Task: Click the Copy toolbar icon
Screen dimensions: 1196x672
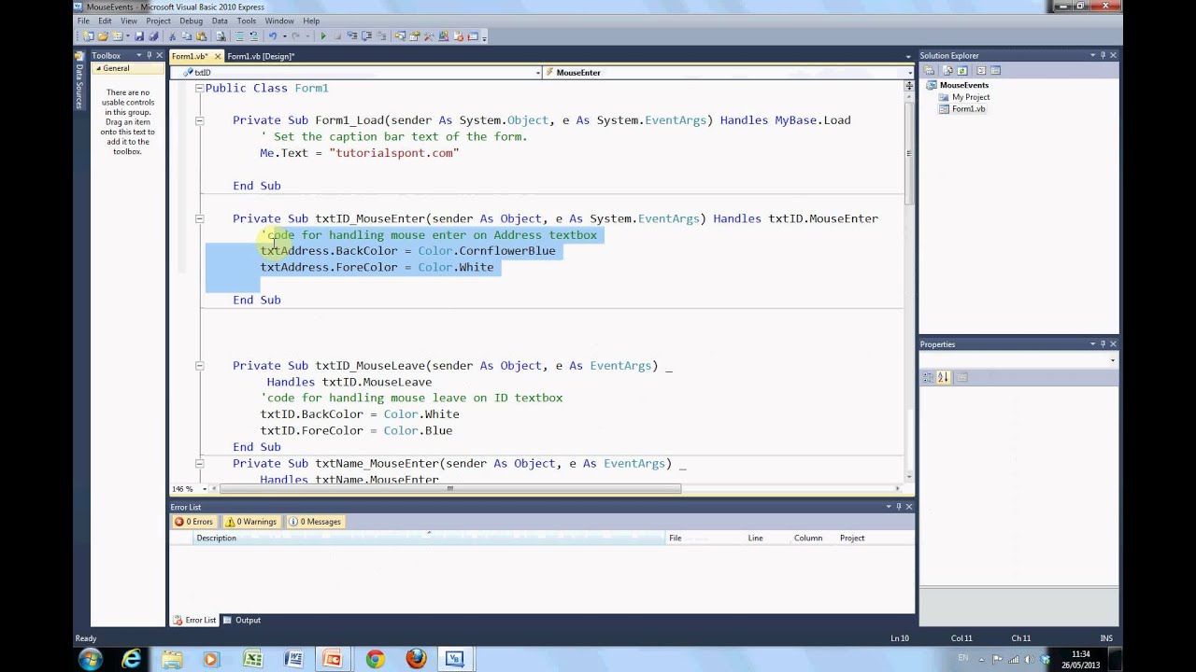Action: (187, 36)
